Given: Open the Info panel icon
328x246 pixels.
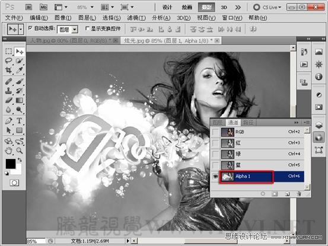Looking at the screenshot, I should pos(319,76).
